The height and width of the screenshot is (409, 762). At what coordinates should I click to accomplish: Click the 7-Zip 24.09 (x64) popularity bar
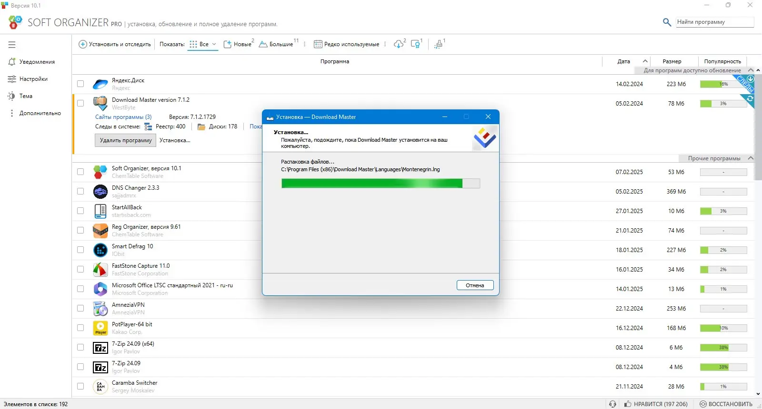(723, 348)
